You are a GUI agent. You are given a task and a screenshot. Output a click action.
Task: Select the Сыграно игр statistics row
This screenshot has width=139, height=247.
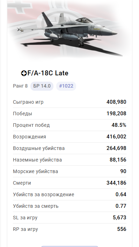[x=69, y=102]
